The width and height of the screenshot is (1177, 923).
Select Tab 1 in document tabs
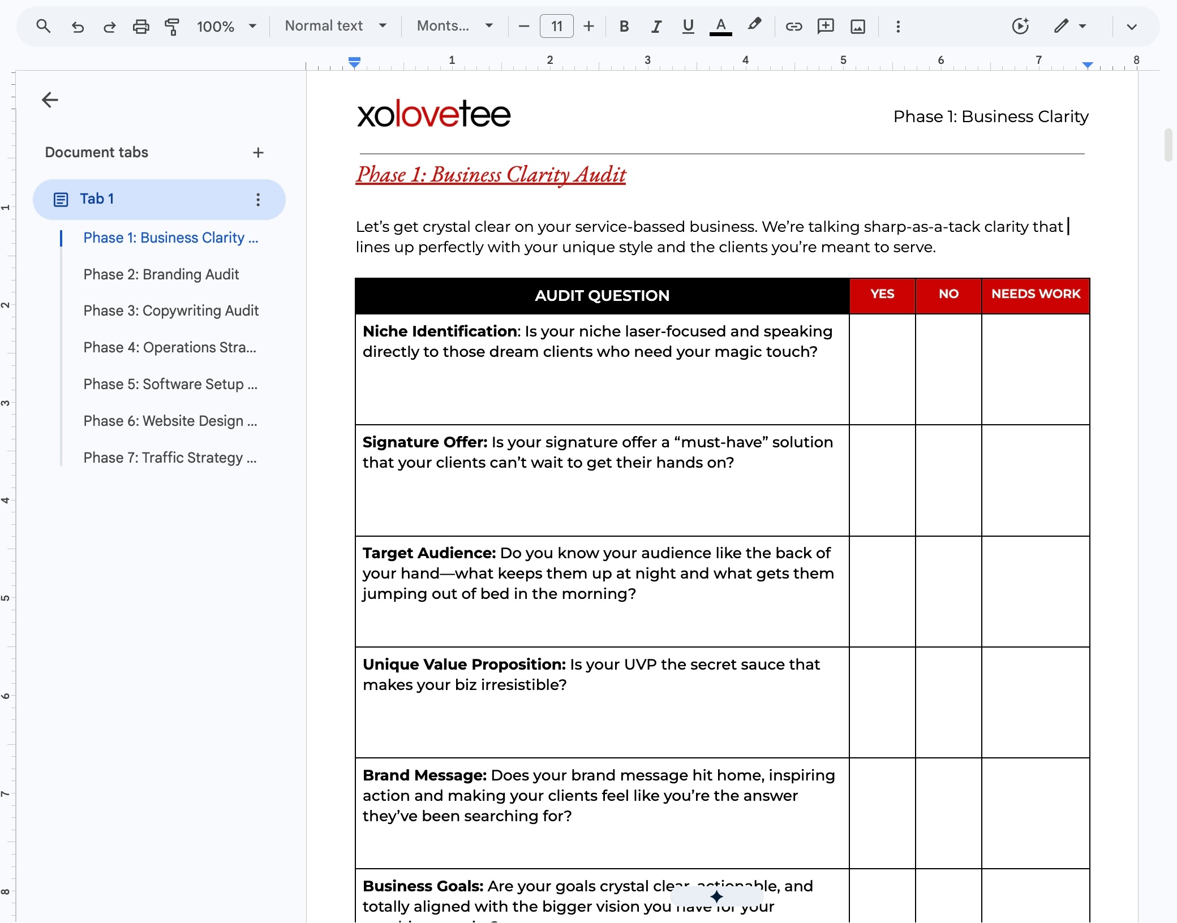[x=159, y=199]
